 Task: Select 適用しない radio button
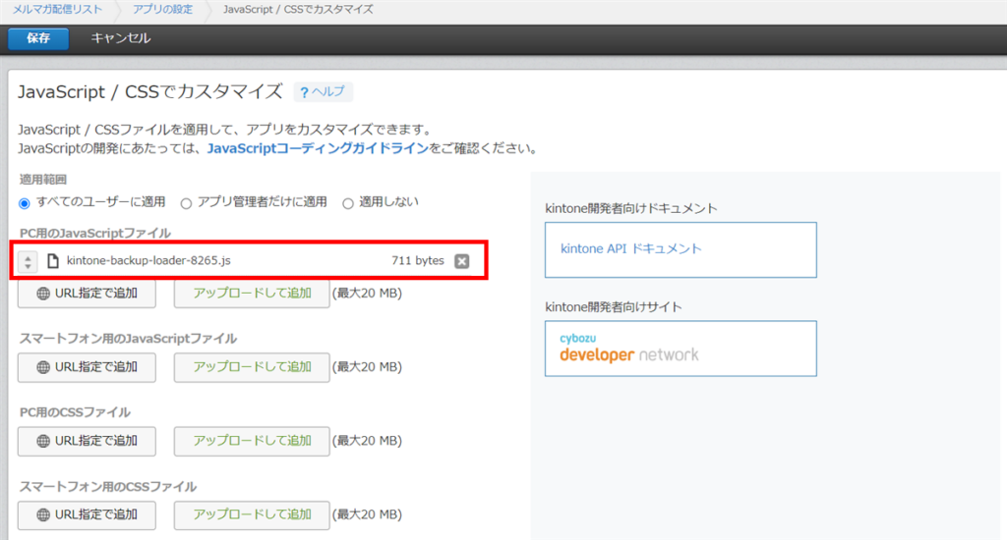347,203
